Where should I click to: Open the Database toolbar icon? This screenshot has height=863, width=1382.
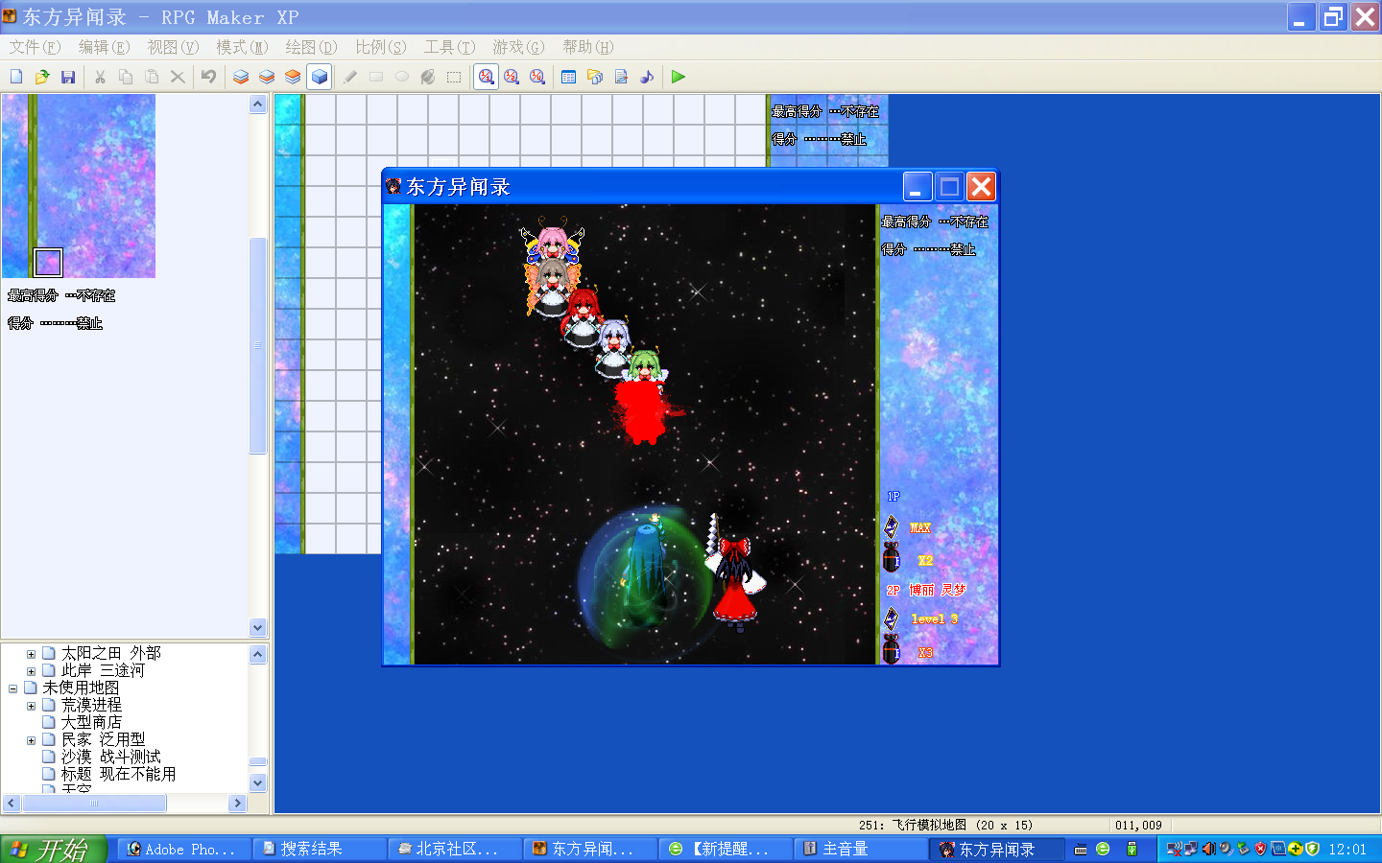pyautogui.click(x=568, y=77)
